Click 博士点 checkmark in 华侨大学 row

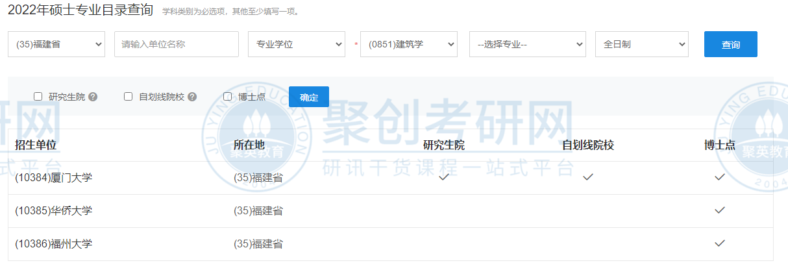click(x=720, y=210)
